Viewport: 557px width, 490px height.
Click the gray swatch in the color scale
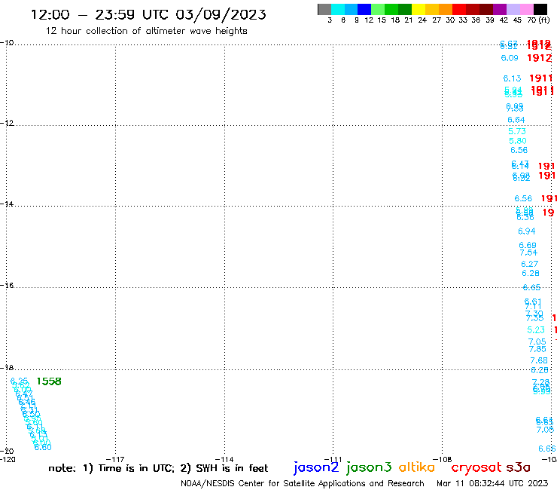(324, 9)
